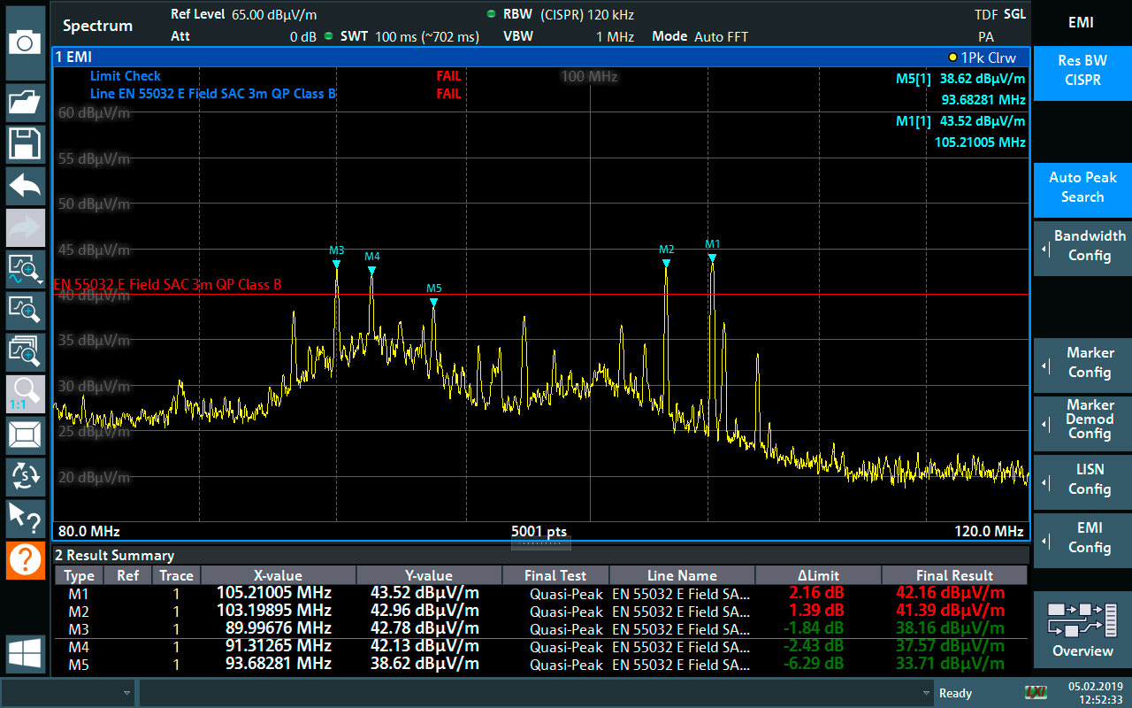Switch to the EMI tab
This screenshot has height=708, width=1132.
pyautogui.click(x=1082, y=22)
